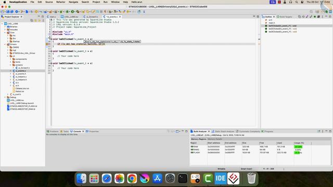
Task: Open Launchpad from the Dock
Action: click(x=94, y=178)
